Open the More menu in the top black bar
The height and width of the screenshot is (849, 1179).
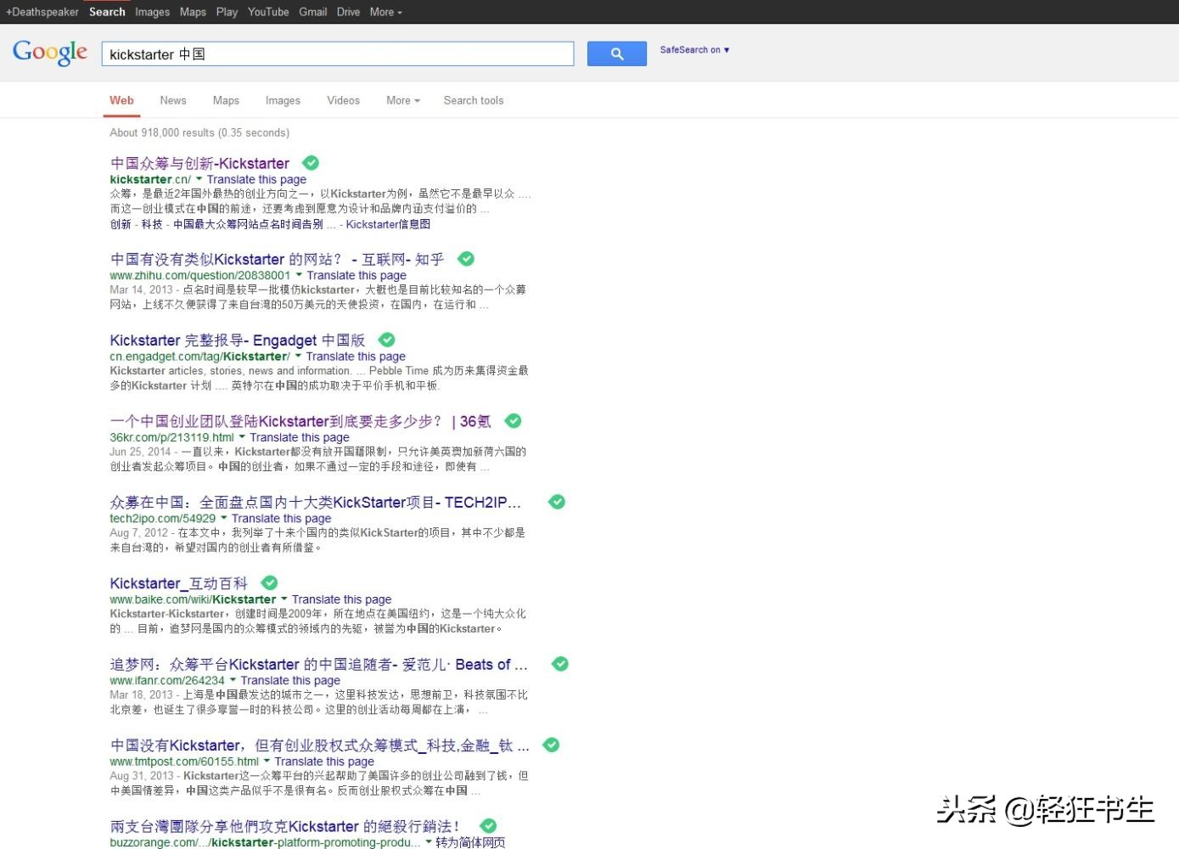385,12
